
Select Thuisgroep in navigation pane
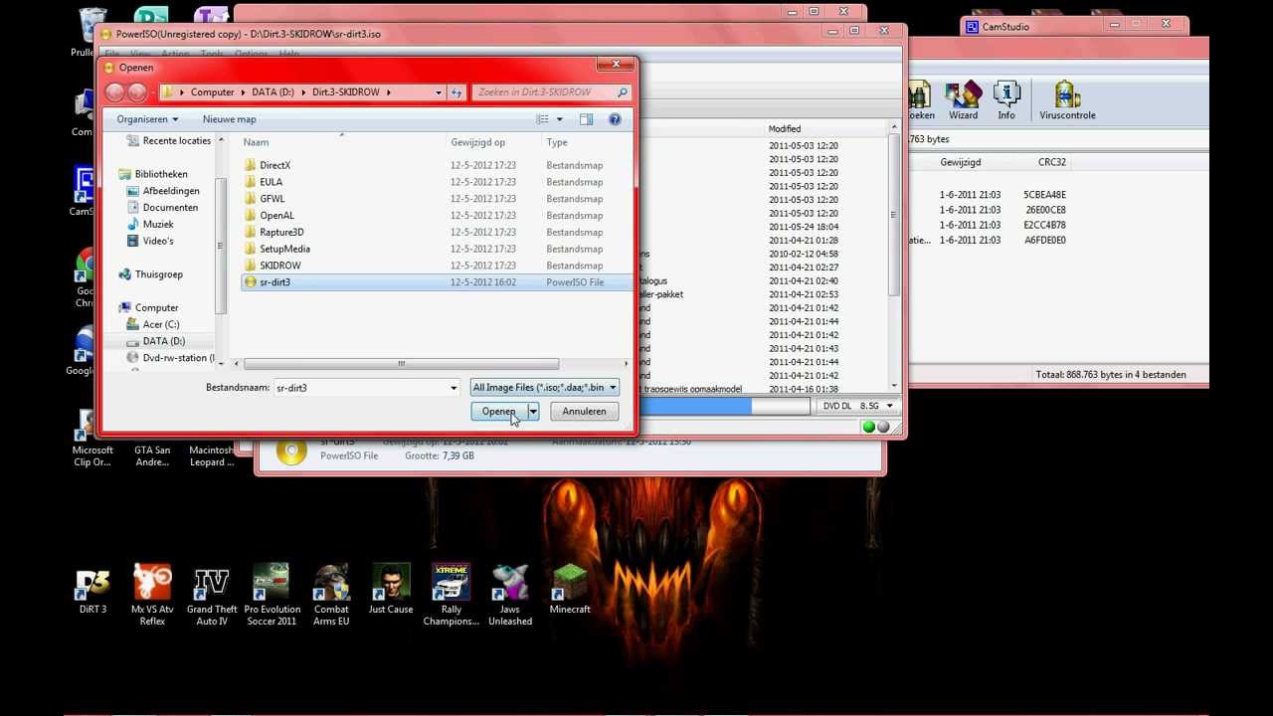tap(158, 274)
